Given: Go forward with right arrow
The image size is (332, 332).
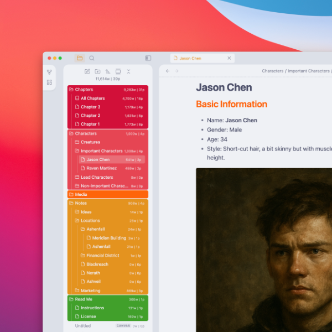Looking at the screenshot, I should tap(177, 71).
